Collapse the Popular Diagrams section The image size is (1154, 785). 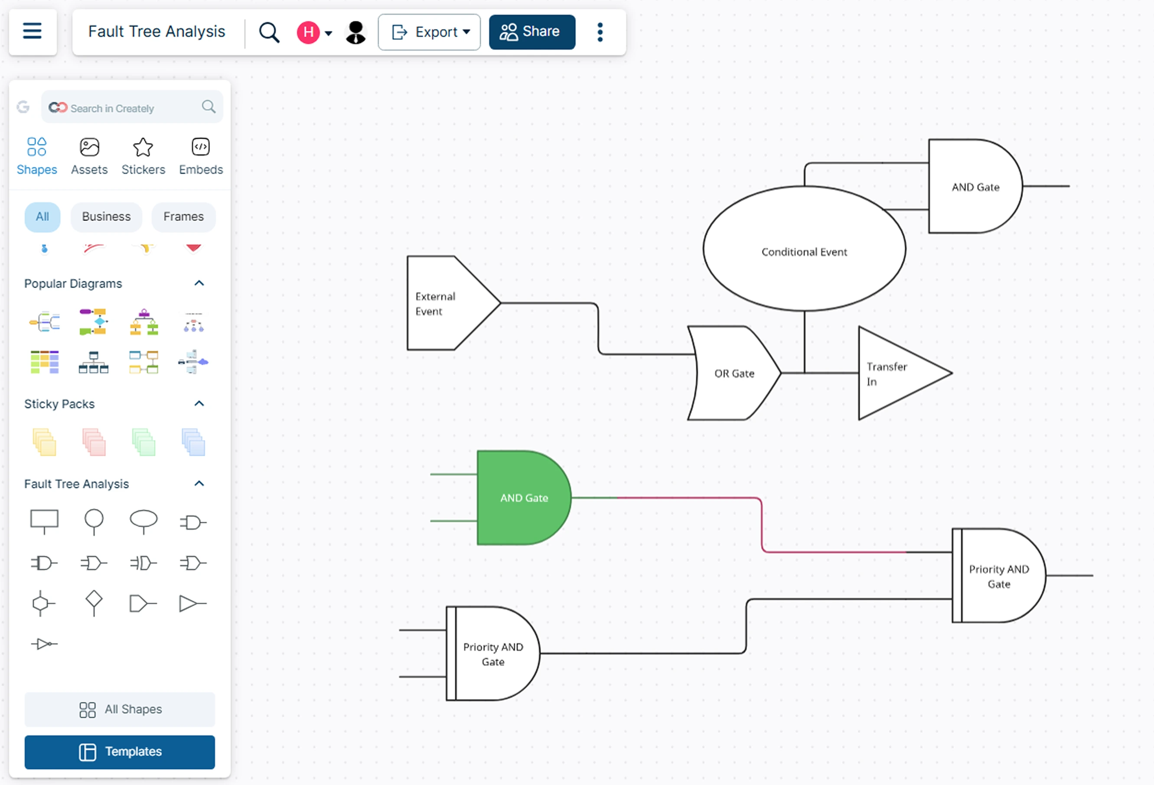(199, 283)
